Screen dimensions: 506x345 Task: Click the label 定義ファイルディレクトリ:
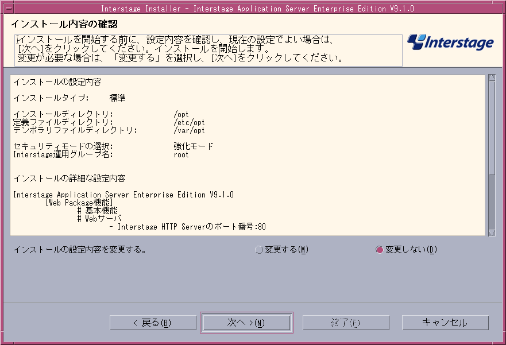(x=63, y=122)
